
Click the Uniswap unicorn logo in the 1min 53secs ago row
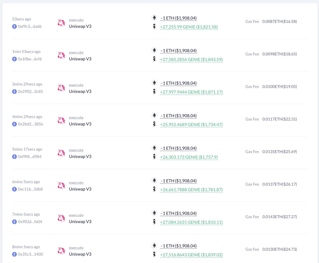tap(61, 55)
